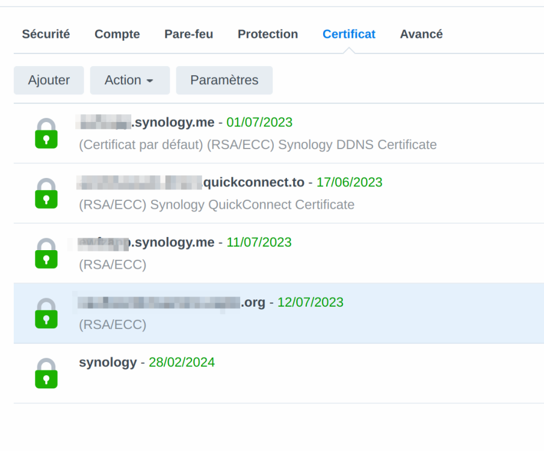
Task: Open the Paramètres button
Action: [224, 80]
